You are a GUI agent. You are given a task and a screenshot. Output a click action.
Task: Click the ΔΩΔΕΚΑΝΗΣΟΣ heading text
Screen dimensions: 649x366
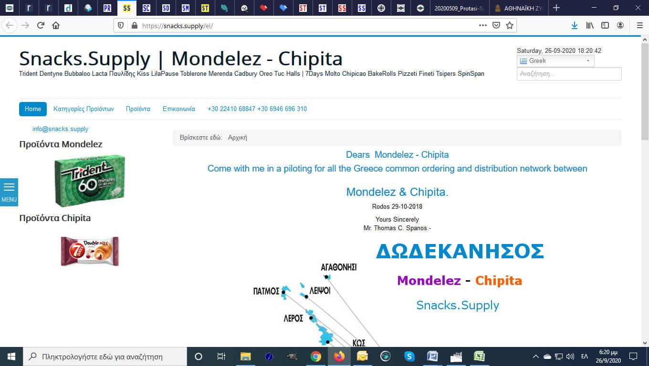point(460,251)
